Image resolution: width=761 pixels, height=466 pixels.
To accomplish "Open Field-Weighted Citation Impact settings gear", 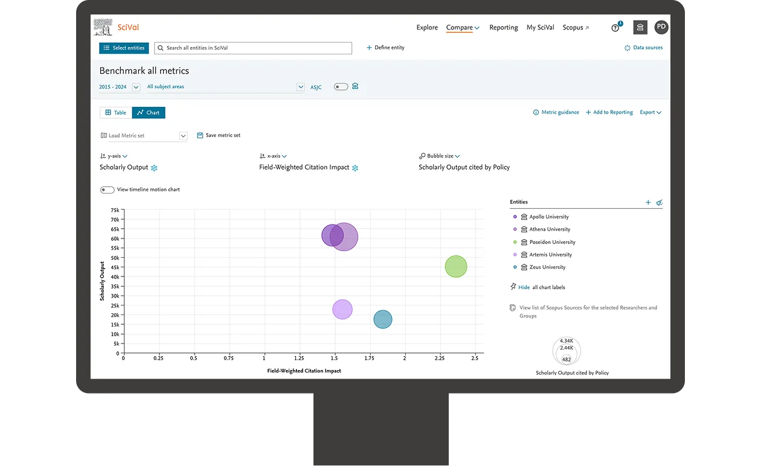I will 355,168.
